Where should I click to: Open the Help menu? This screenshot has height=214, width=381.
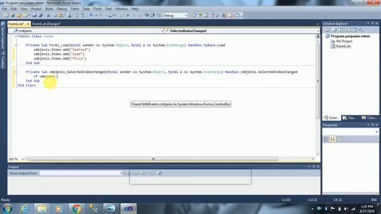pyautogui.click(x=135, y=9)
